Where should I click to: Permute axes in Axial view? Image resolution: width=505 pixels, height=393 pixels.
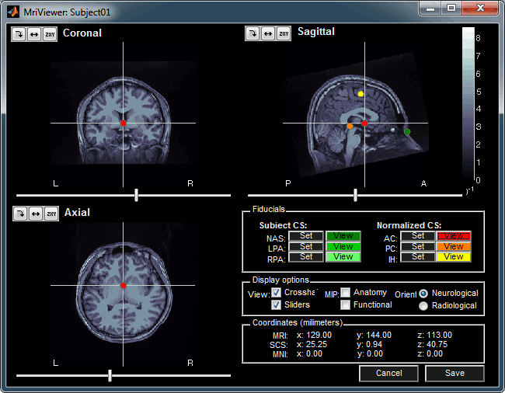50,214
